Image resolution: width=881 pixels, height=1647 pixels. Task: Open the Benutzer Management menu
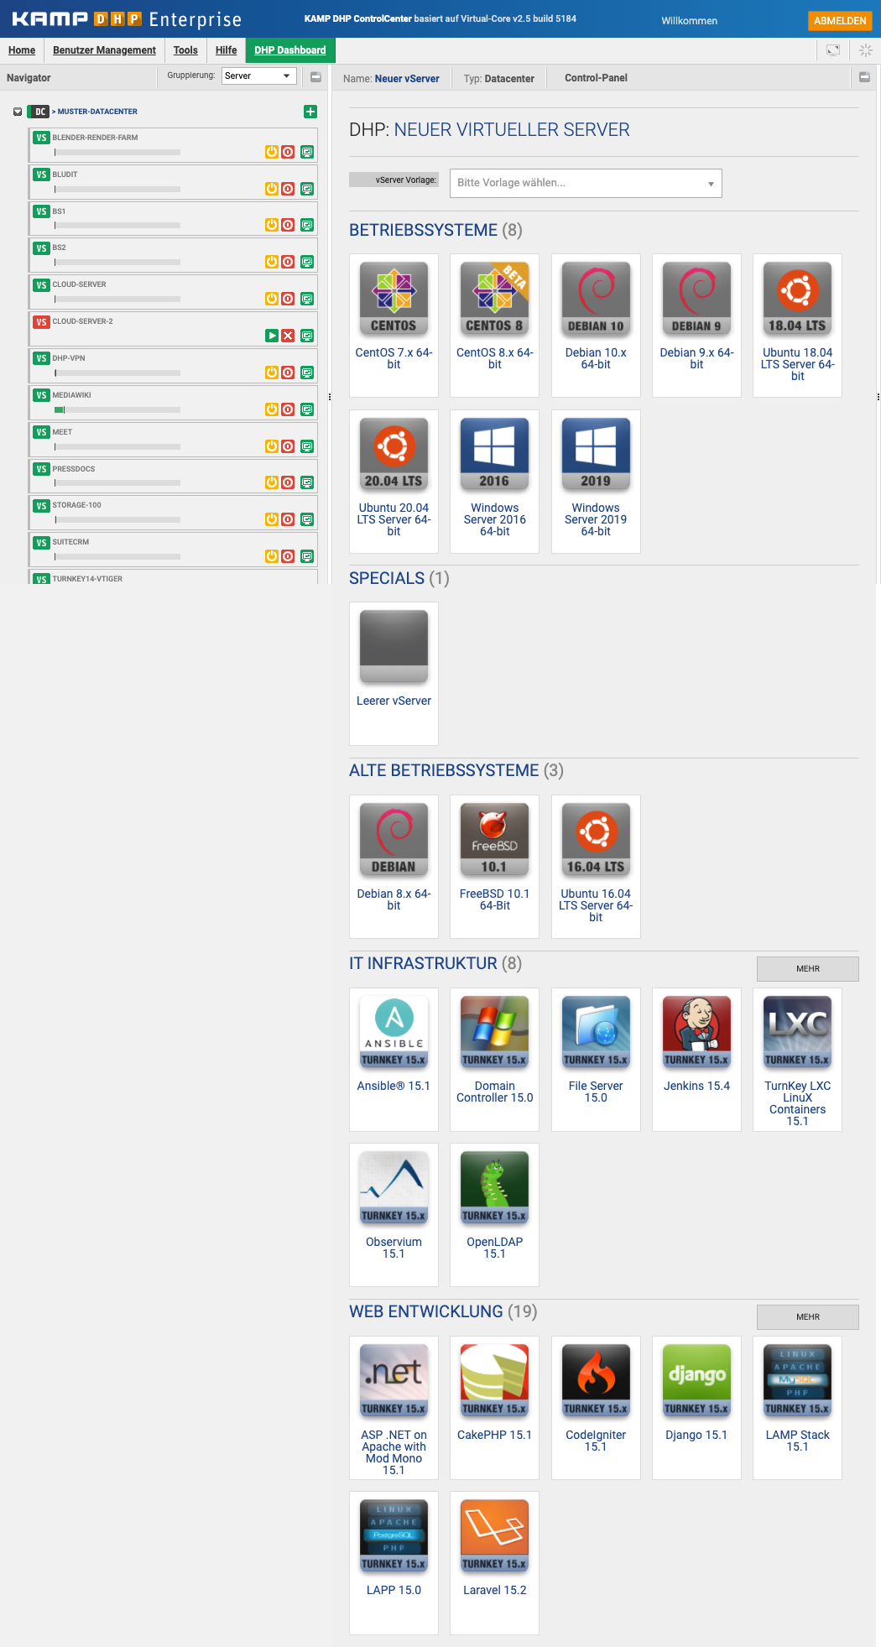click(104, 50)
